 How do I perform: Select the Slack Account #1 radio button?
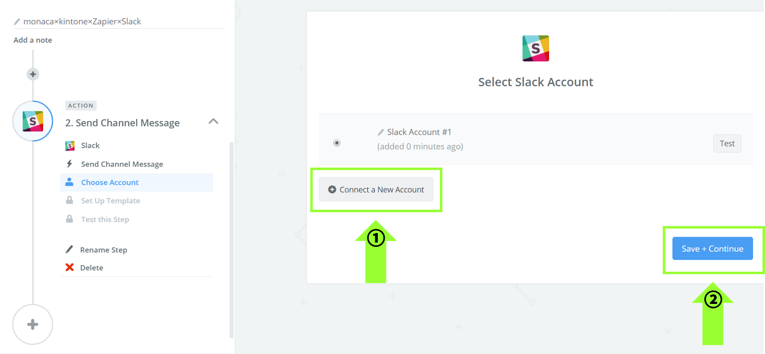[337, 143]
